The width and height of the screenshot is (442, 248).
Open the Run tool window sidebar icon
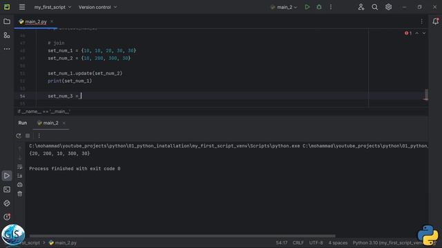tap(7, 176)
